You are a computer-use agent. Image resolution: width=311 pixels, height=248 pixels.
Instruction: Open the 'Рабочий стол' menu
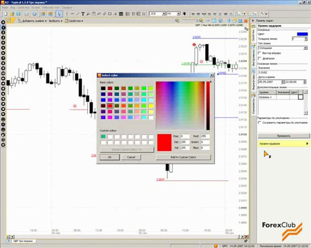click(x=51, y=8)
